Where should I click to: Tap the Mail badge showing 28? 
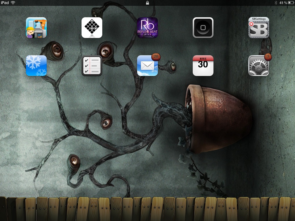(x=156, y=57)
